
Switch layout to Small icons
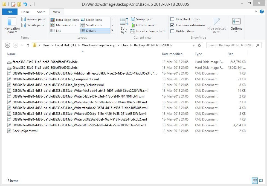pos(91,25)
